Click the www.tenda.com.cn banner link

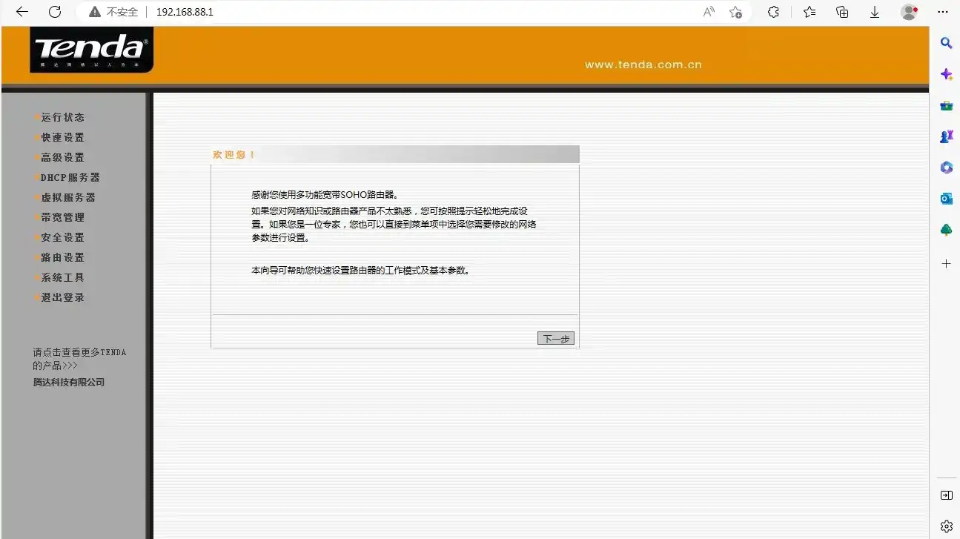click(x=643, y=65)
